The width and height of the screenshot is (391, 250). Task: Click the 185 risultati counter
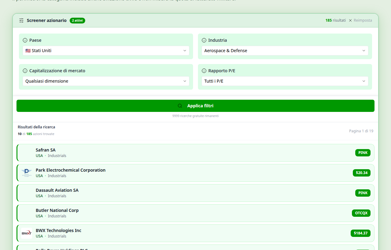tap(336, 20)
